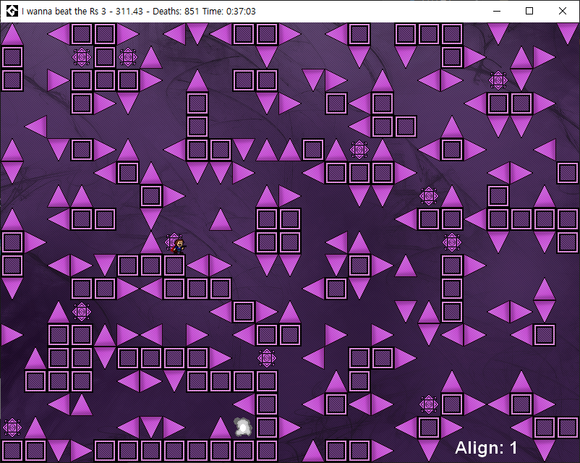This screenshot has width=580, height=463.
Task: Click save point above the left-side block cluster
Action: pos(82,312)
